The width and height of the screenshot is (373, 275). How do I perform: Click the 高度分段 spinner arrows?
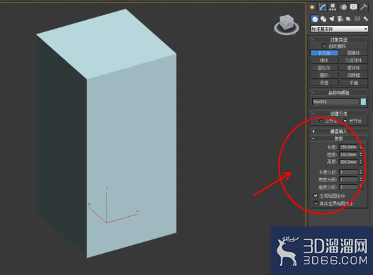tap(361, 187)
